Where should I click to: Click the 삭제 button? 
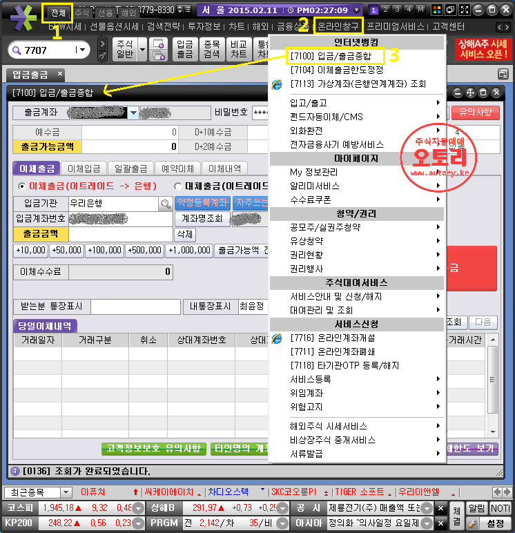[x=185, y=234]
